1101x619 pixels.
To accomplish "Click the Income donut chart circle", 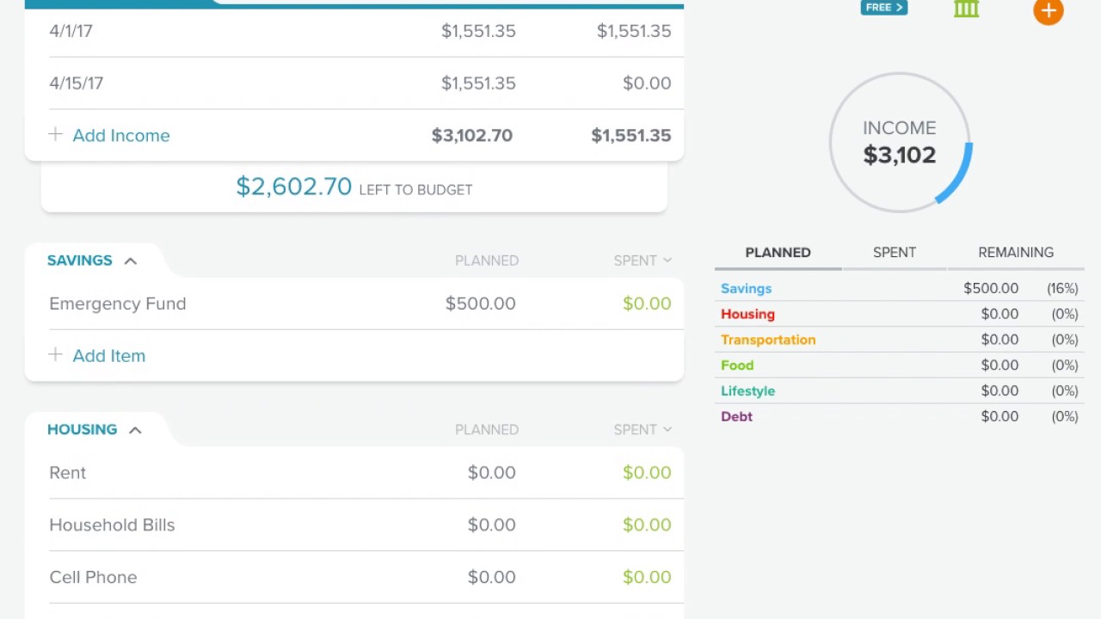I will pos(900,143).
